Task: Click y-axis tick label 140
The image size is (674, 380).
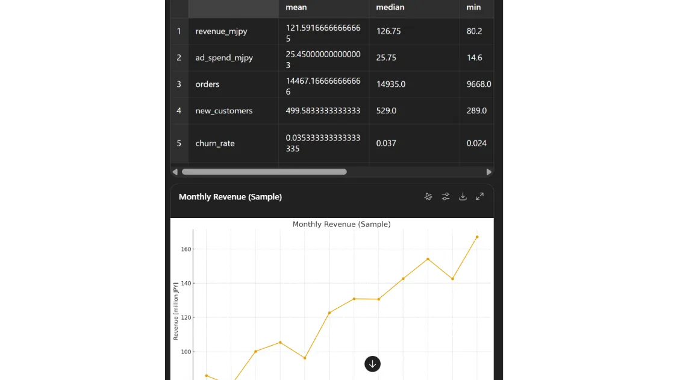Action: pyautogui.click(x=186, y=283)
